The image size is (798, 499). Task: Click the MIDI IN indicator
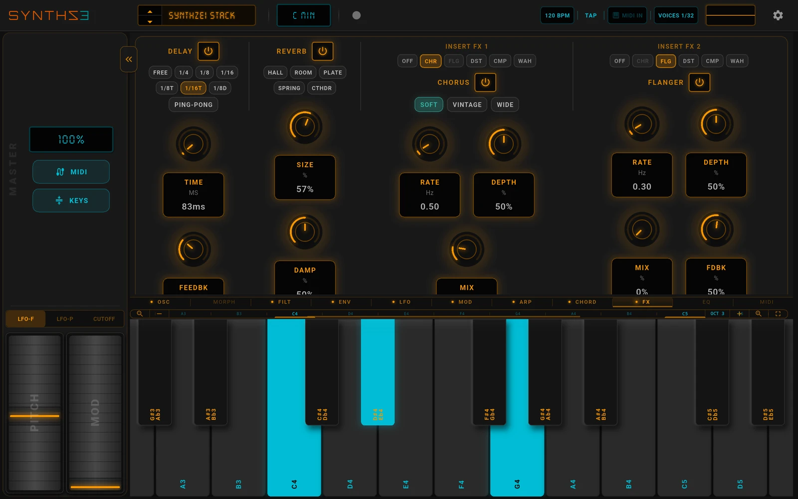pyautogui.click(x=627, y=15)
